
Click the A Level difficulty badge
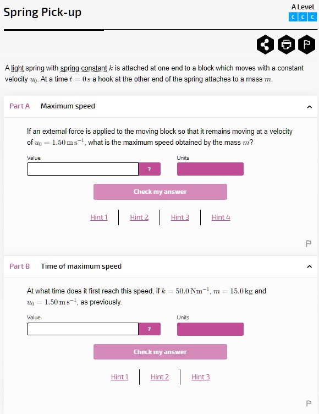click(x=302, y=13)
